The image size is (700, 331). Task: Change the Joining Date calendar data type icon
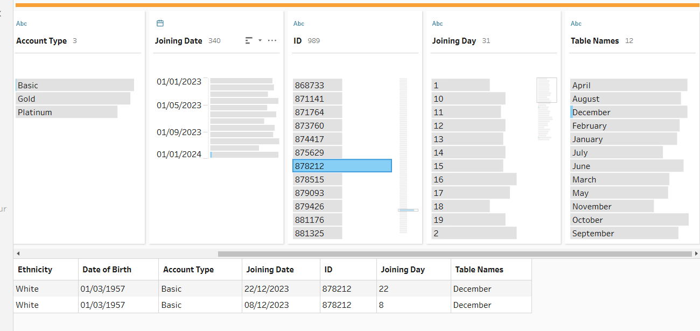(x=160, y=24)
